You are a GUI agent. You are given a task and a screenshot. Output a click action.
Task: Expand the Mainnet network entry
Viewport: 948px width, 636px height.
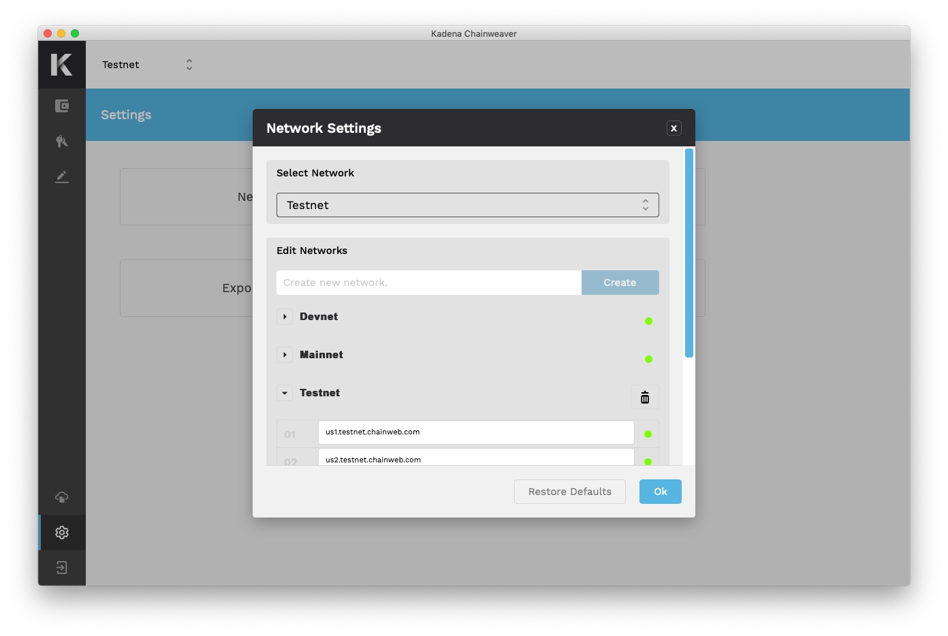[285, 355]
